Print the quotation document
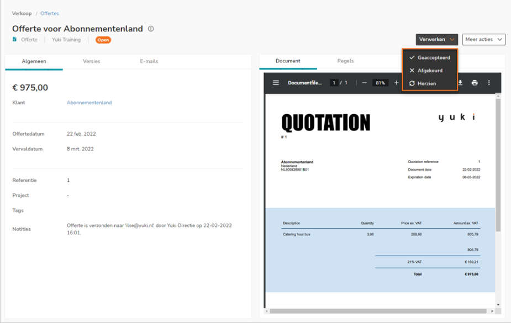Screen dimensions: 511x323 (x=475, y=83)
